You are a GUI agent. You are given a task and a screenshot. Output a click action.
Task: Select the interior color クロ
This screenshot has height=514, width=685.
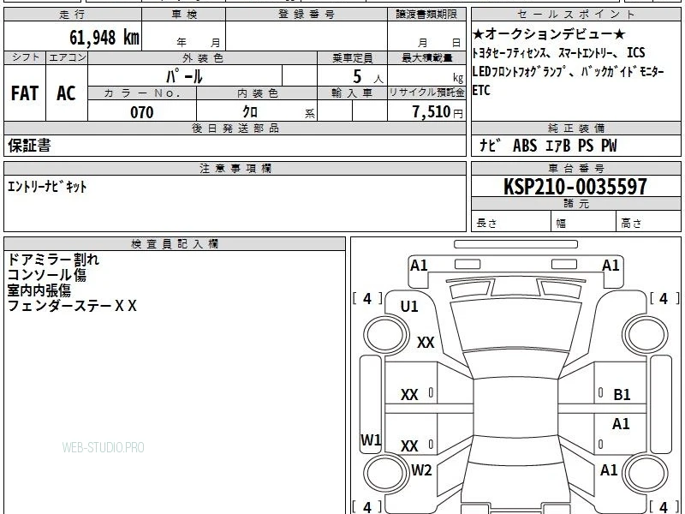pos(250,112)
